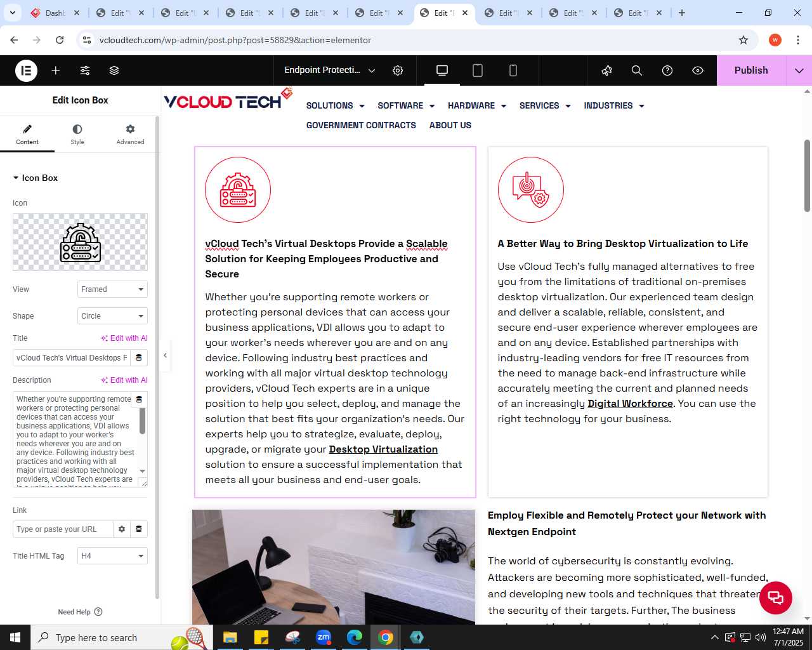The image size is (812, 650).
Task: Open a new browser tab
Action: point(682,13)
